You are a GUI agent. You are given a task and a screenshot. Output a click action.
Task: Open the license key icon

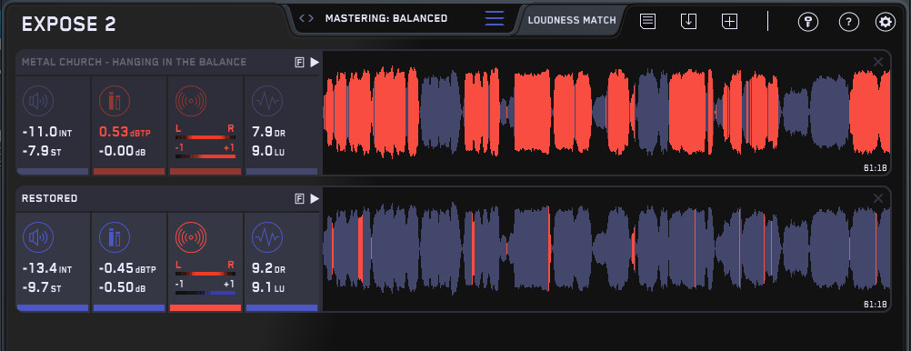pyautogui.click(x=807, y=22)
